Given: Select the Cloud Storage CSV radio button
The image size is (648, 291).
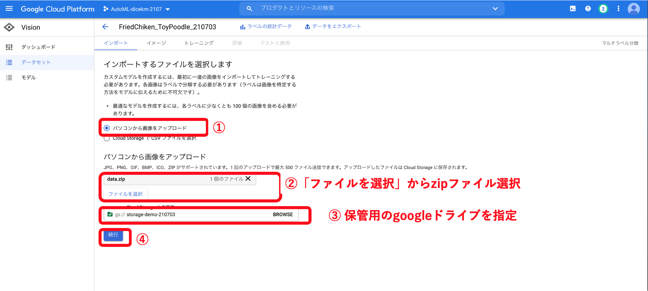Looking at the screenshot, I should pyautogui.click(x=107, y=138).
